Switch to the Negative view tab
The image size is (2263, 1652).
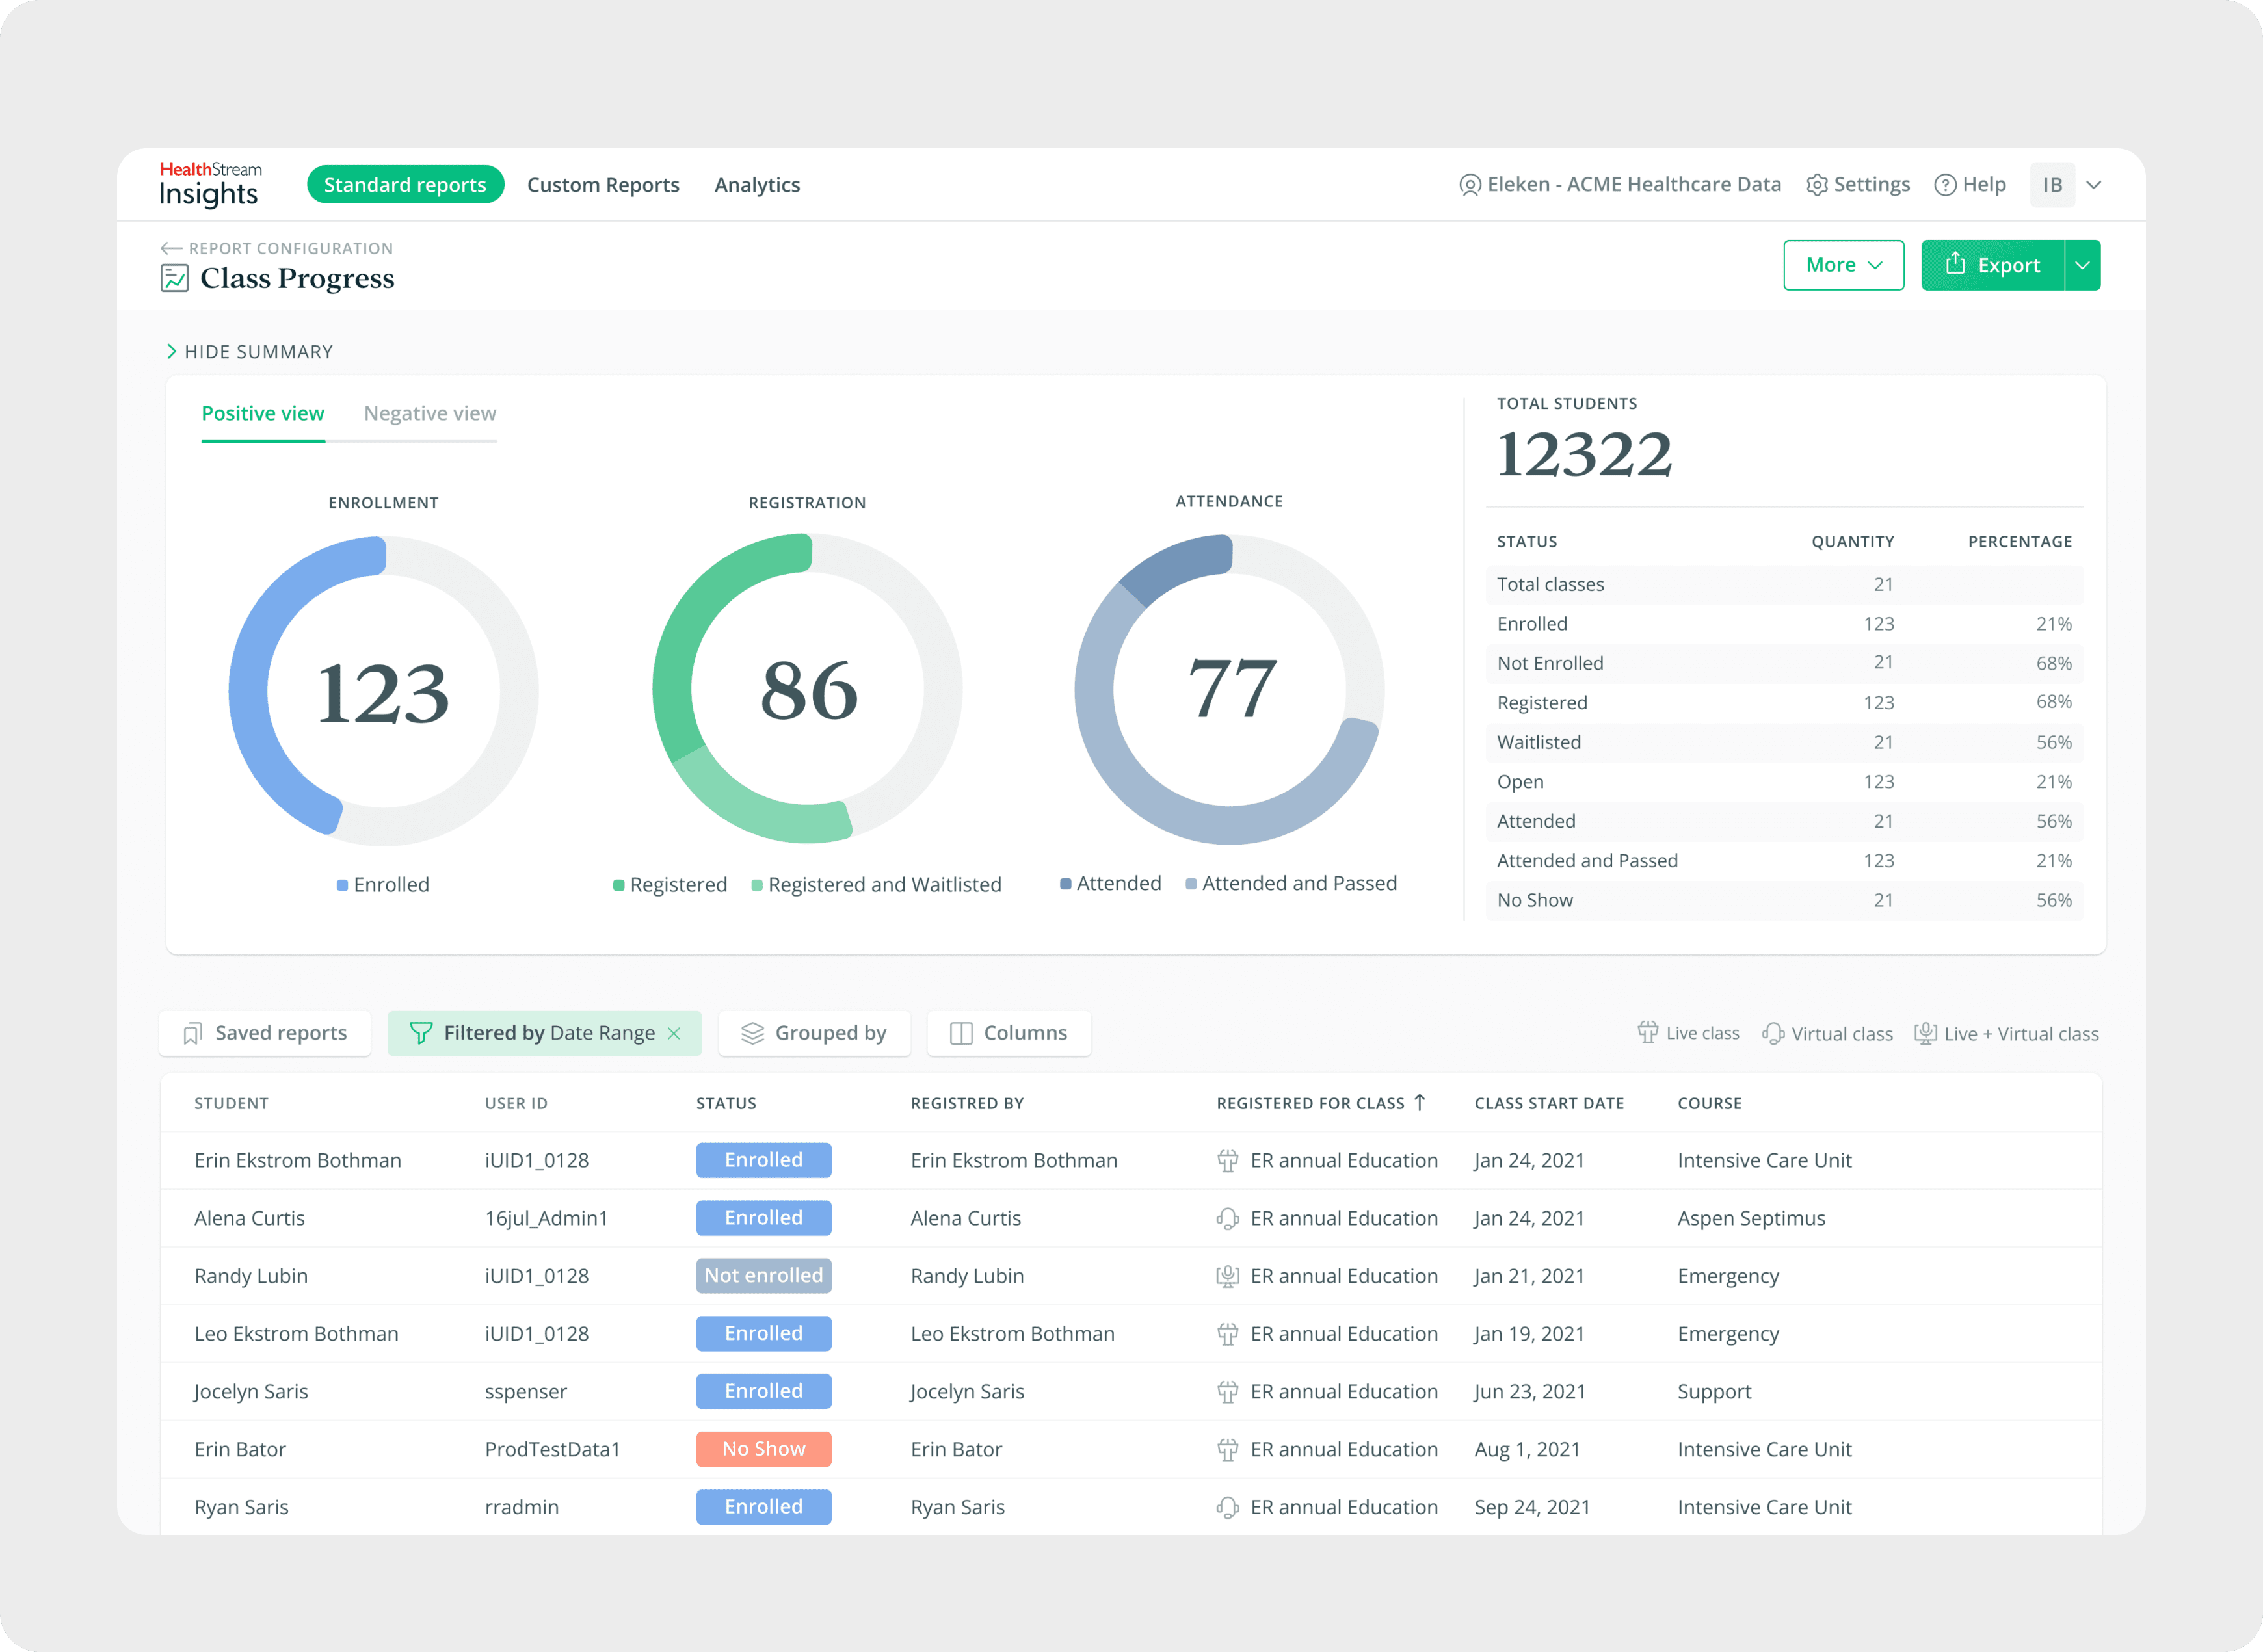pyautogui.click(x=429, y=414)
